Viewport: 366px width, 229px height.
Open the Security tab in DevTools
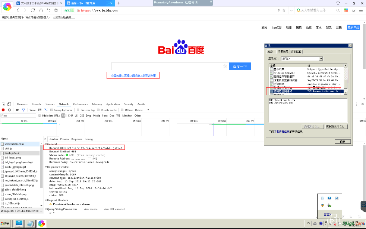(x=129, y=104)
